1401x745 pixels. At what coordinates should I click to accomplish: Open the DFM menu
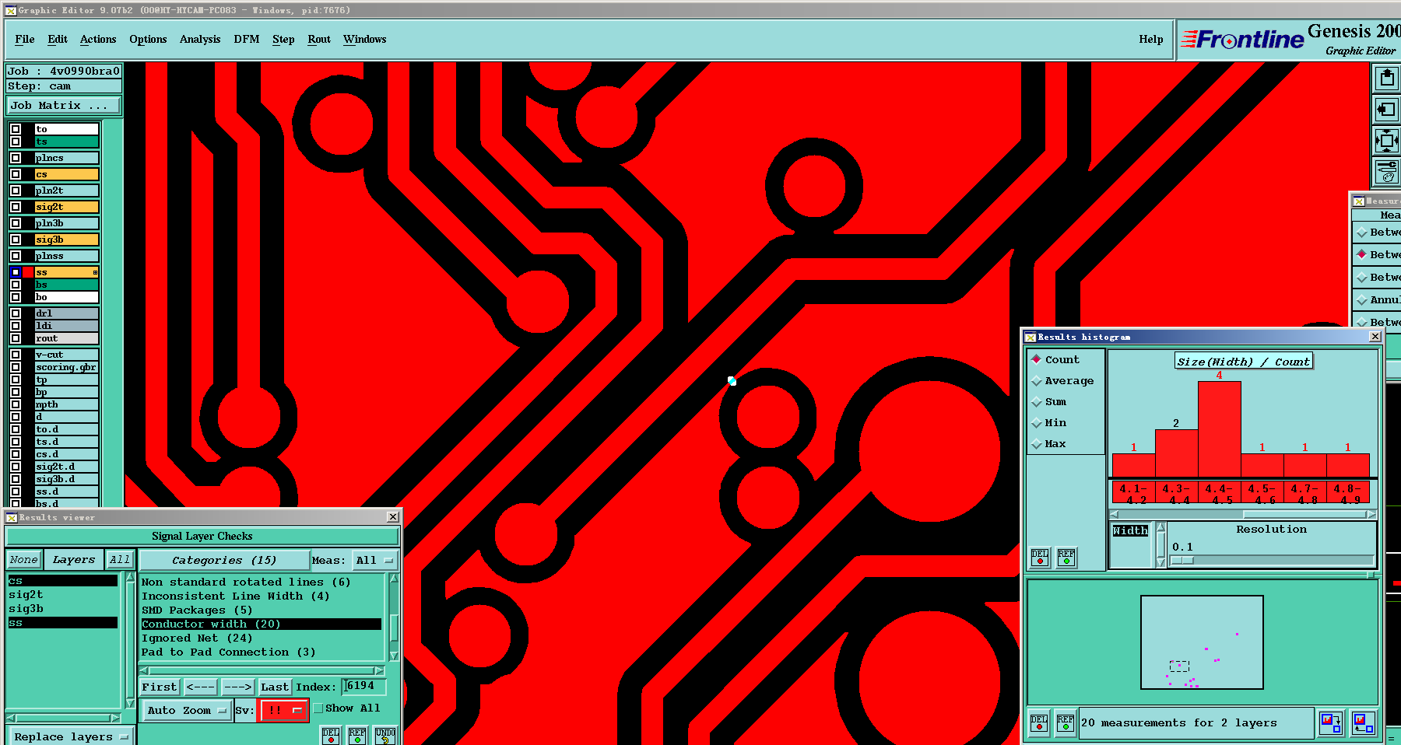247,39
